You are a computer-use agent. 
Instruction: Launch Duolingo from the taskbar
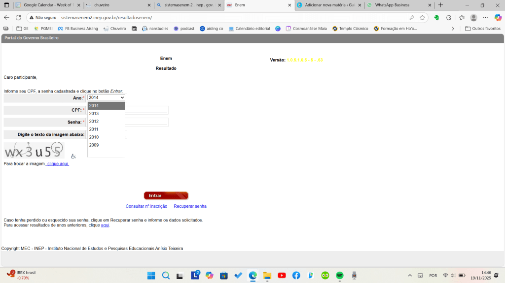[x=325, y=275]
